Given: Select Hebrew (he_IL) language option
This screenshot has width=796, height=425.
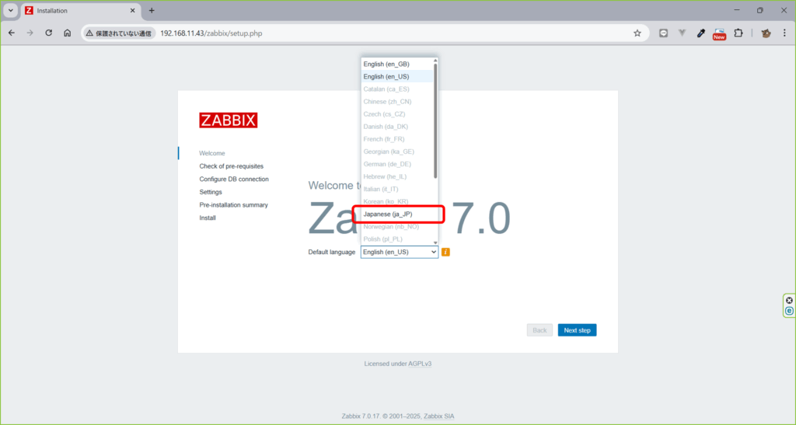Looking at the screenshot, I should [x=397, y=176].
